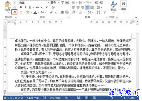Toggle Show/Hide paragraph marks
The image size is (142, 101).
[x=105, y=12]
